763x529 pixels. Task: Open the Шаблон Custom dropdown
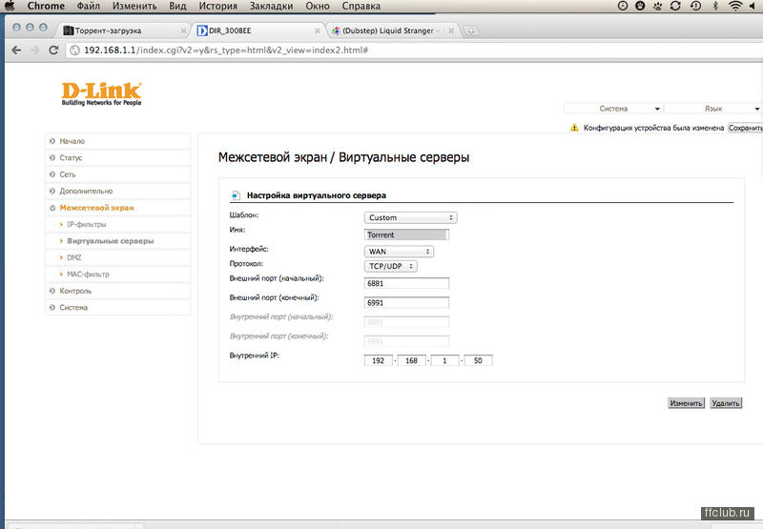pos(410,217)
